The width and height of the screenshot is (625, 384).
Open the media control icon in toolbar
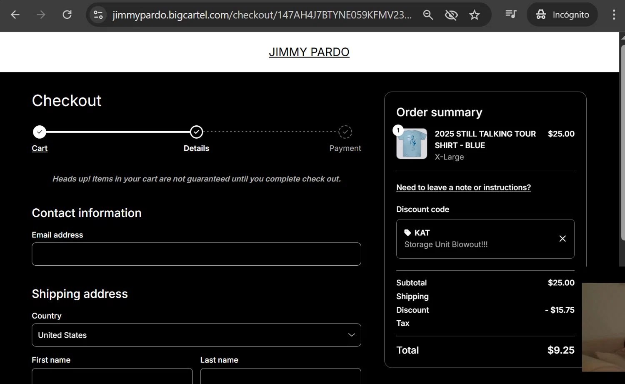(511, 15)
